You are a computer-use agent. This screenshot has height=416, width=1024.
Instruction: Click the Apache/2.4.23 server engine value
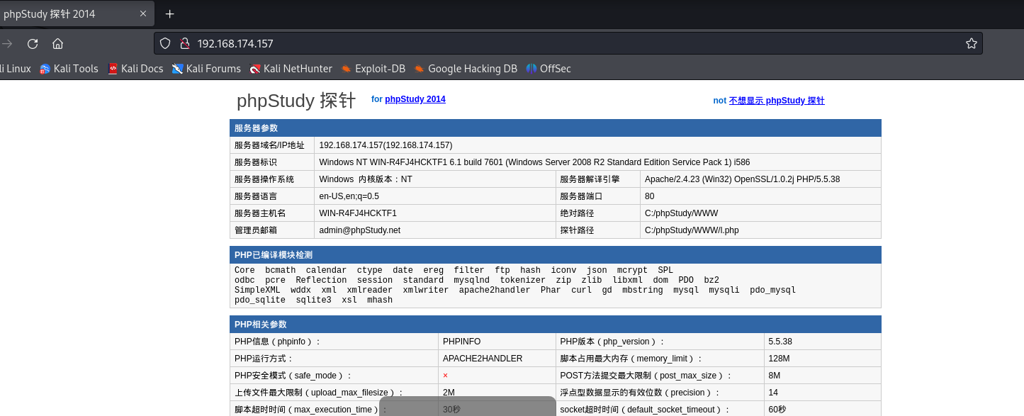(742, 179)
